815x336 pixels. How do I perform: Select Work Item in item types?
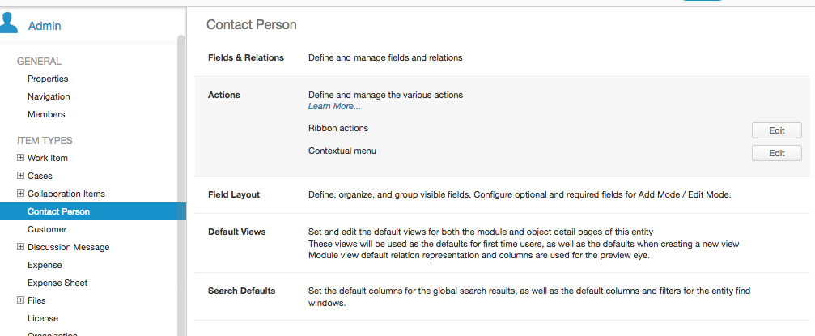click(48, 158)
